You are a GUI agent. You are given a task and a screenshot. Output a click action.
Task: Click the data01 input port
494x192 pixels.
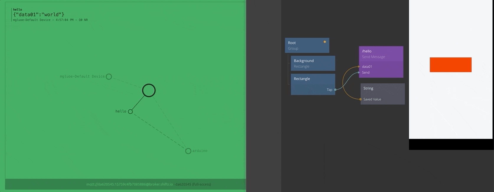[359, 67]
